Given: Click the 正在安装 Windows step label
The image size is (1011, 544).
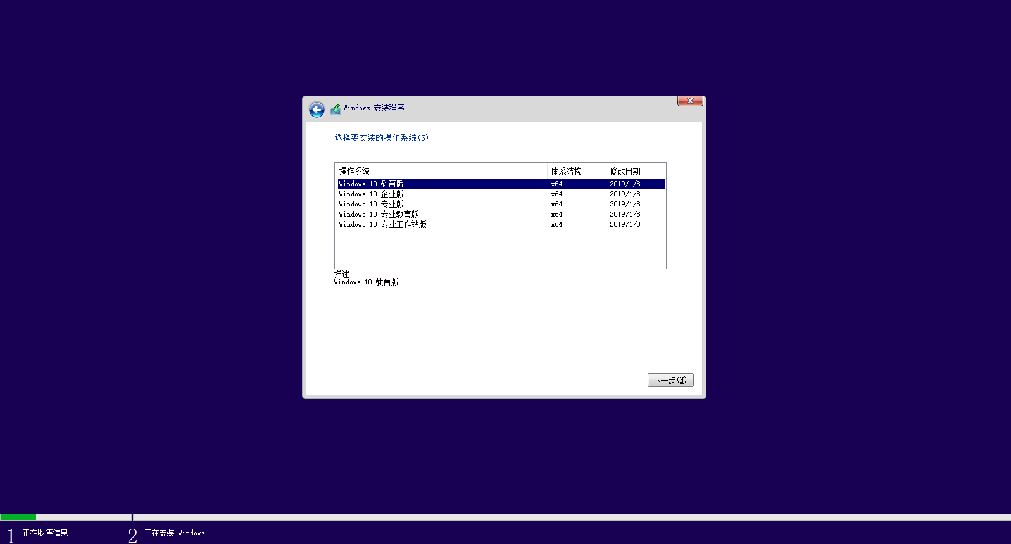Looking at the screenshot, I should coord(175,533).
